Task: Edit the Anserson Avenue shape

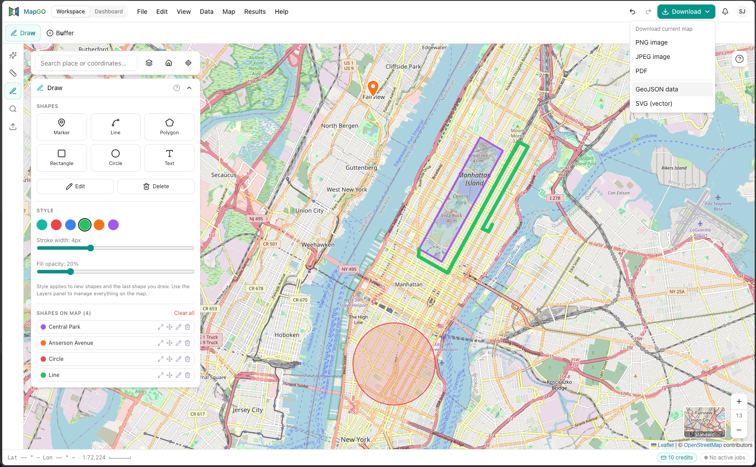Action: tap(179, 343)
